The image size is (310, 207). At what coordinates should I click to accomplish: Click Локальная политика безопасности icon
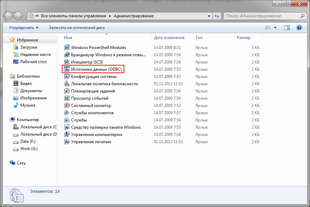(67, 84)
